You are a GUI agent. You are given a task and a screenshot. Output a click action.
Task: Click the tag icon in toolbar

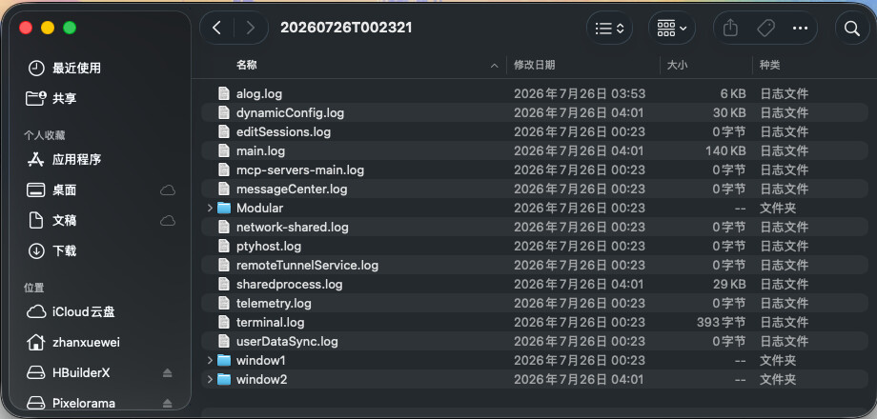click(x=765, y=28)
